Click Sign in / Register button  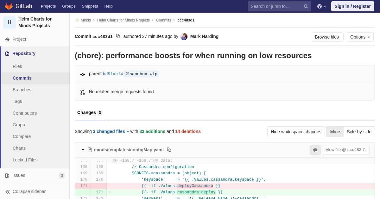pos(353,6)
